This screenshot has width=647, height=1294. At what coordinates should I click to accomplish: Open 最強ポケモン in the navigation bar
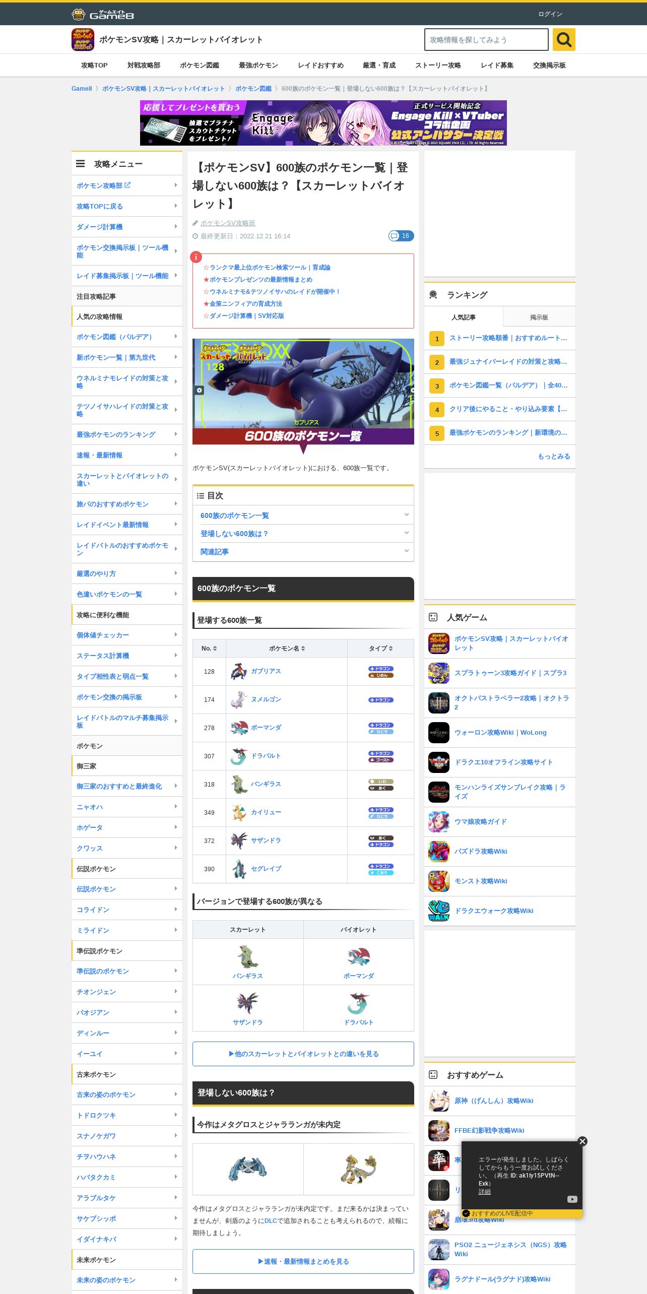pos(258,66)
